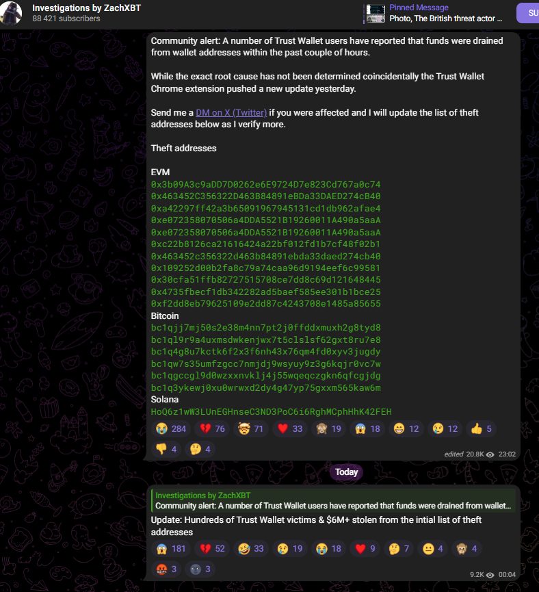Click the exploding head 71 reaction
Viewport: 539px width, 592px height.
tap(250, 428)
